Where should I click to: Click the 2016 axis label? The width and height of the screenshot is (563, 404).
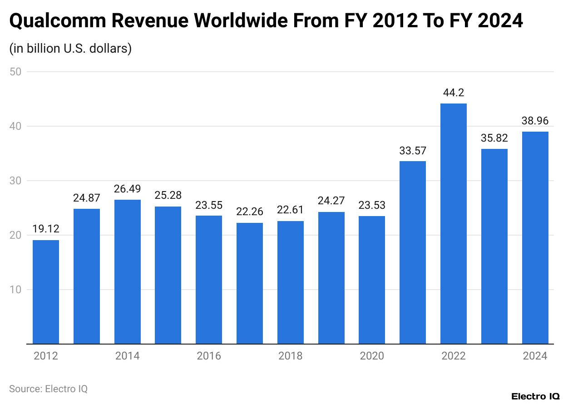click(209, 356)
